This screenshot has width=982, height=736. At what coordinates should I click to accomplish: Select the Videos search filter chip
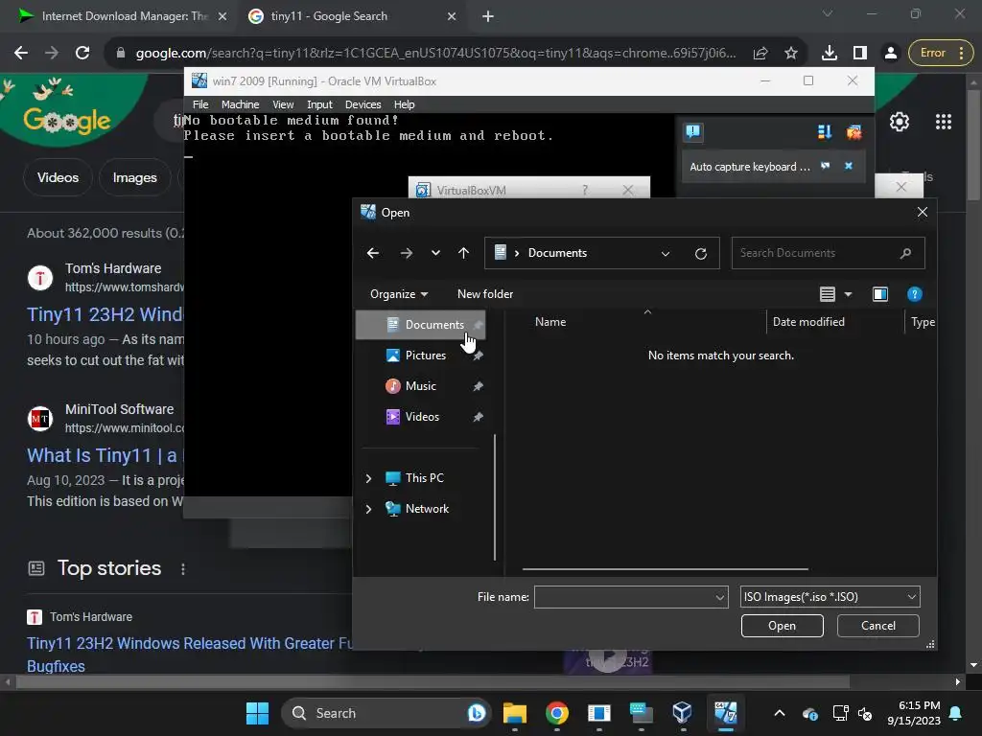(58, 177)
